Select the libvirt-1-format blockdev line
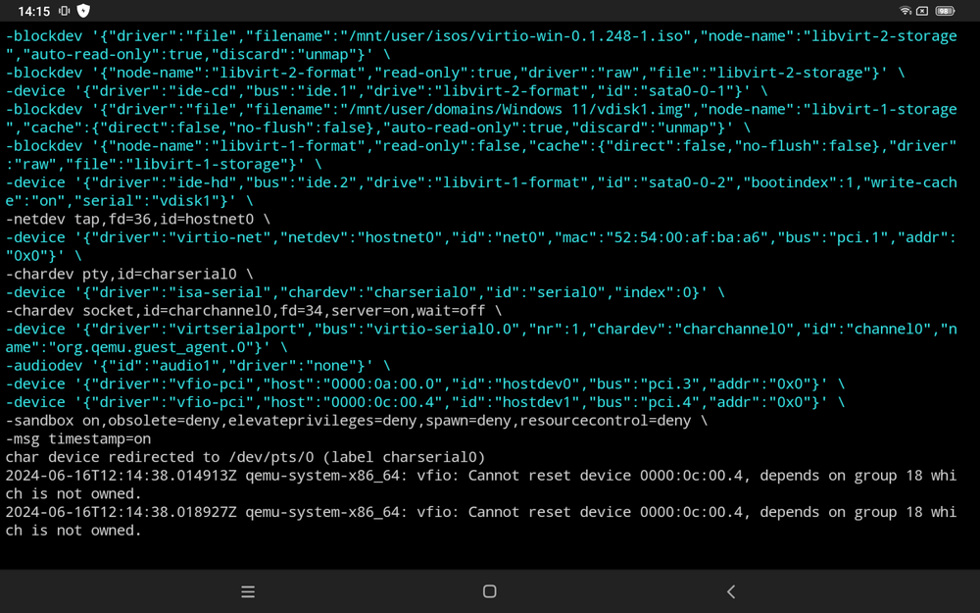The height and width of the screenshot is (613, 980). coord(481,155)
